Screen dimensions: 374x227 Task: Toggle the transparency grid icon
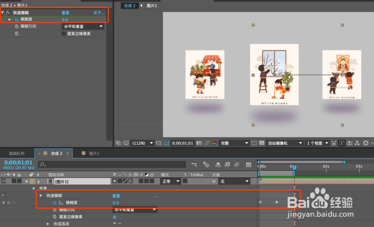point(262,143)
